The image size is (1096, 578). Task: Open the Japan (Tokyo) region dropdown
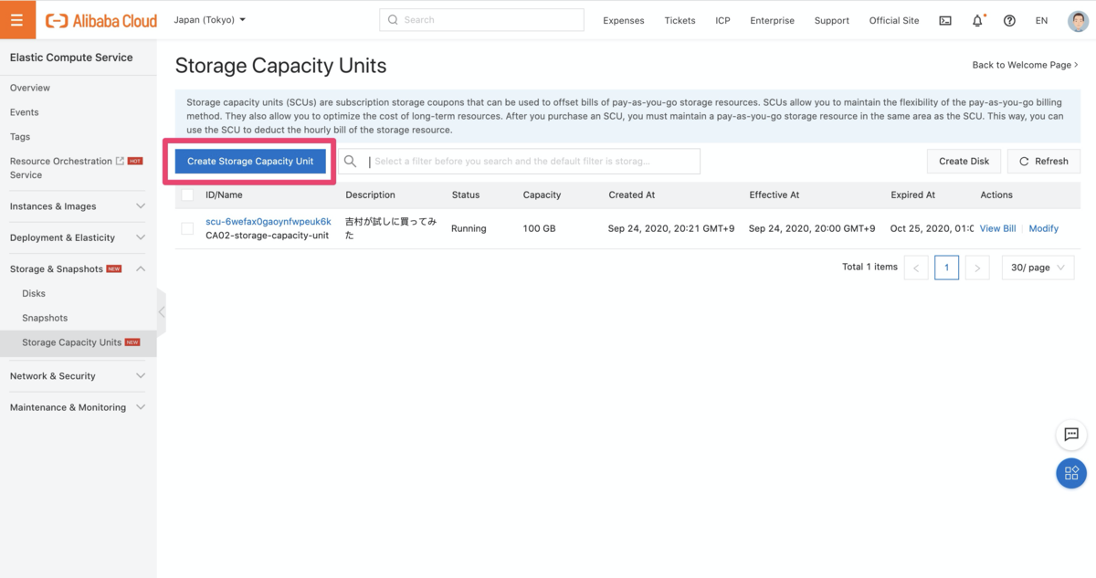click(210, 19)
